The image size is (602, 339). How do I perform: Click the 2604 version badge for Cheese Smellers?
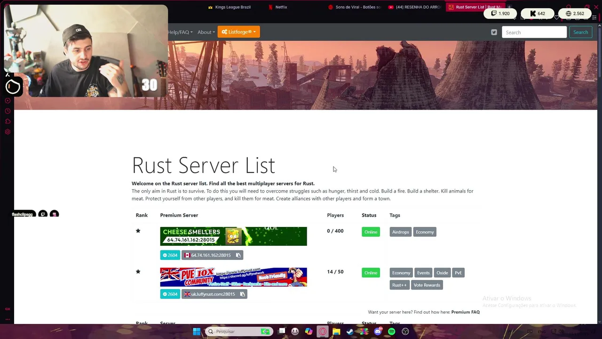pos(170,255)
